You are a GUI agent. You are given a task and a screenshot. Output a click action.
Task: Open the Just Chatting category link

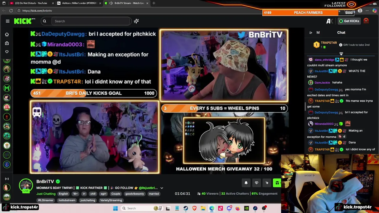[x=46, y=194]
